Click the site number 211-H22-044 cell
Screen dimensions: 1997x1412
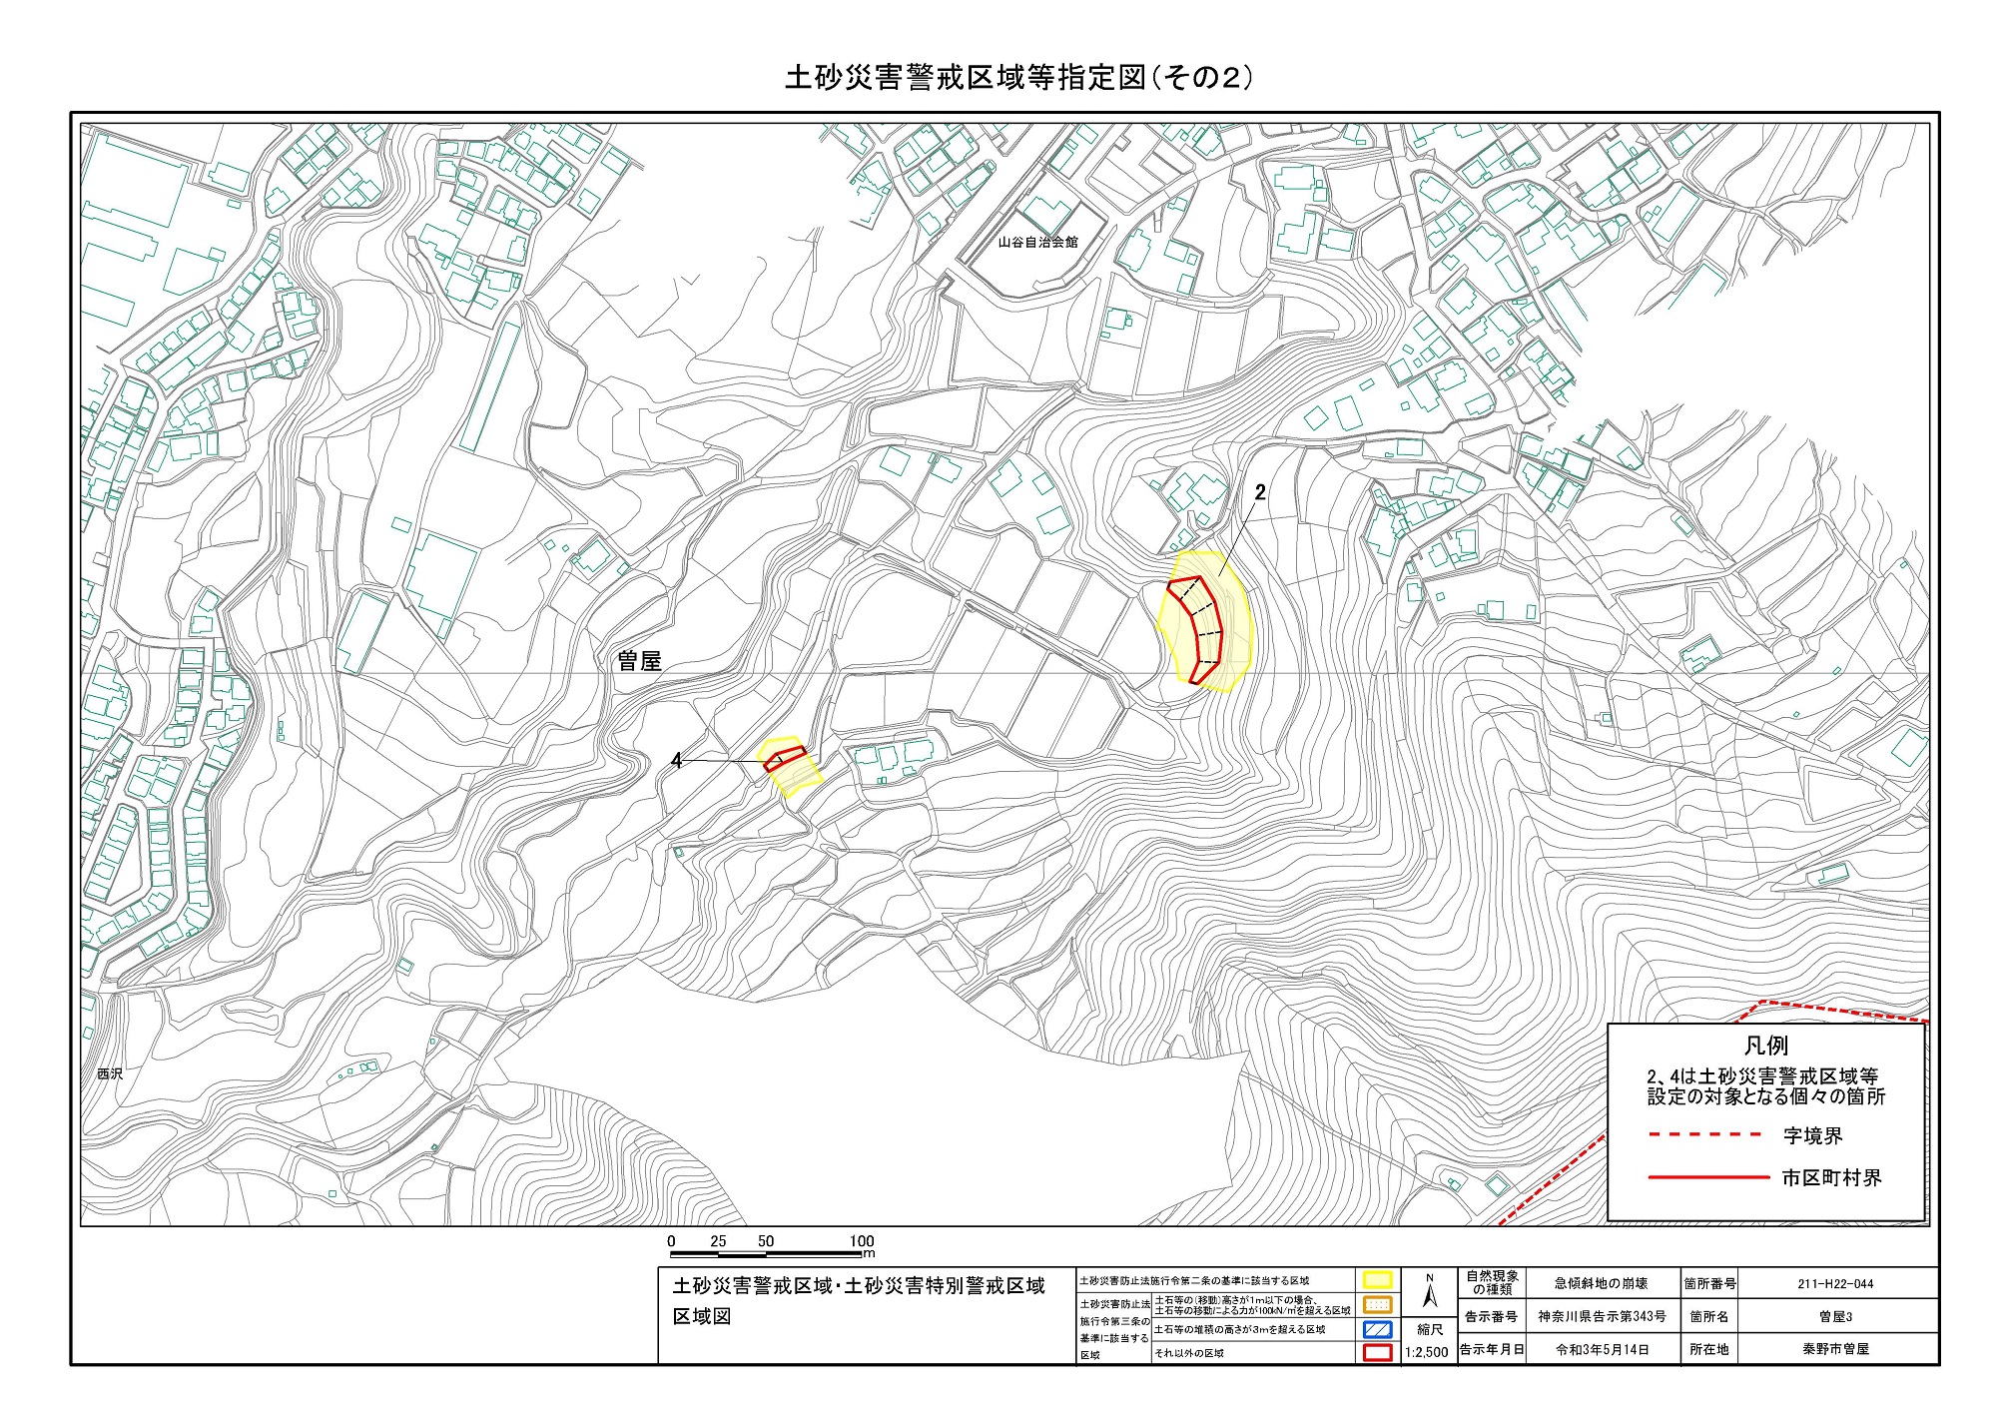pyautogui.click(x=1836, y=1283)
